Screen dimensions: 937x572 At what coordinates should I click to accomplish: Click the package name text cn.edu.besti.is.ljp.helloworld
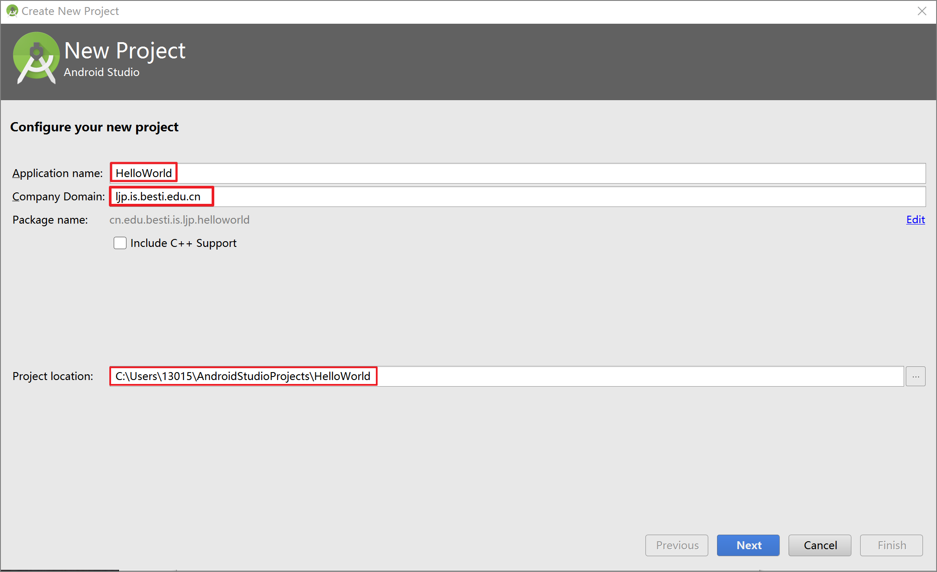[x=179, y=220]
